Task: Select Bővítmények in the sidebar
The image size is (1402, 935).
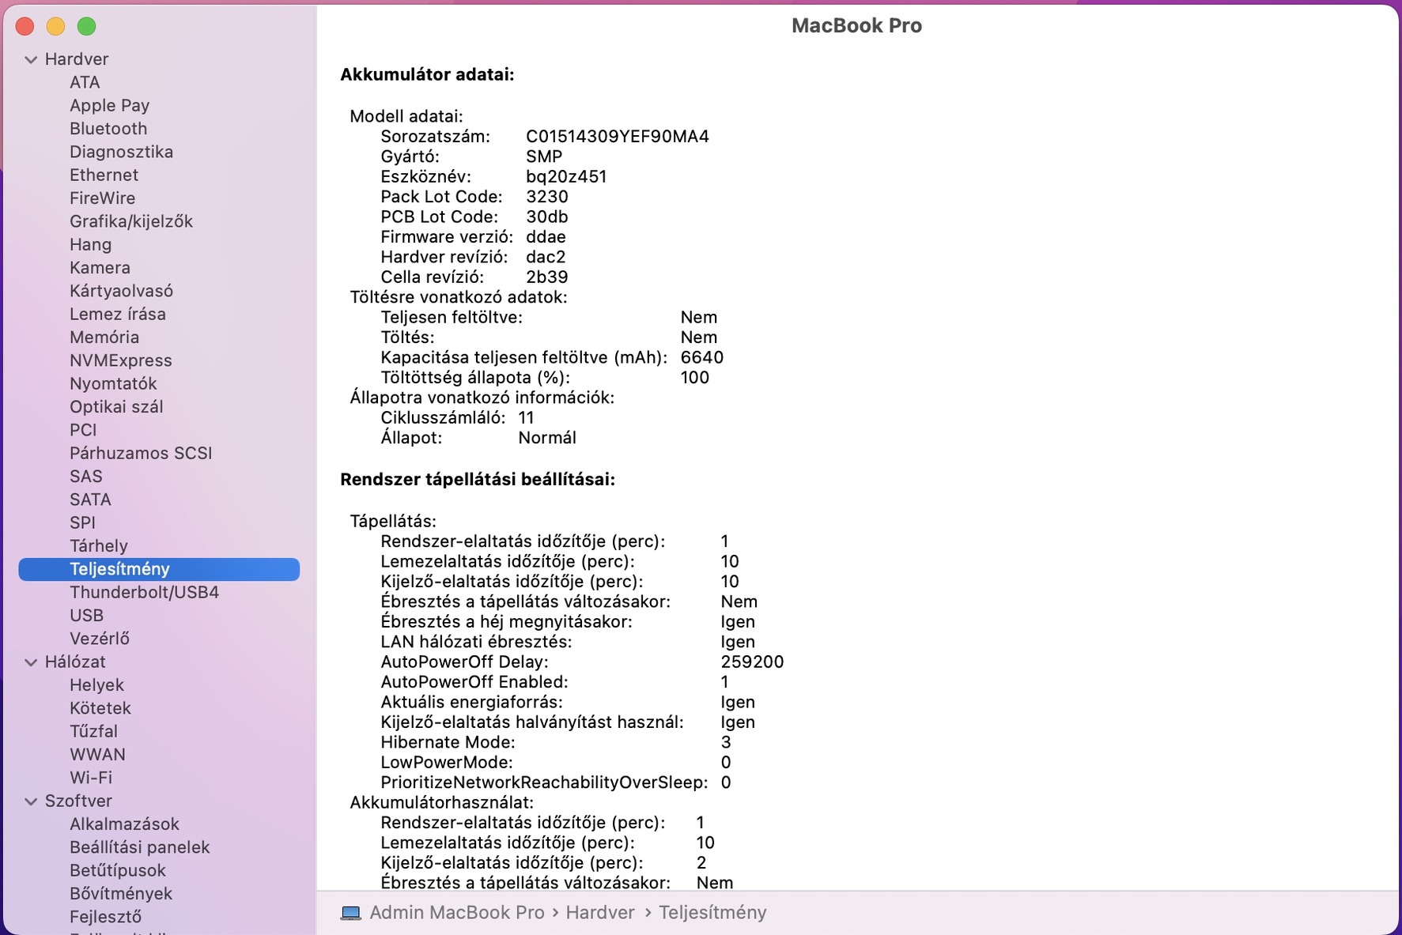Action: pyautogui.click(x=121, y=894)
